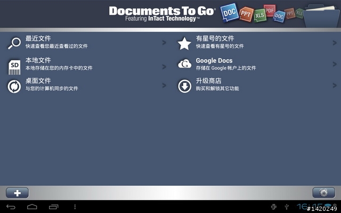This screenshot has width=341, height=213.
Task: Click the description 存储在 Google 帐户上的文件
Action: tap(226, 68)
